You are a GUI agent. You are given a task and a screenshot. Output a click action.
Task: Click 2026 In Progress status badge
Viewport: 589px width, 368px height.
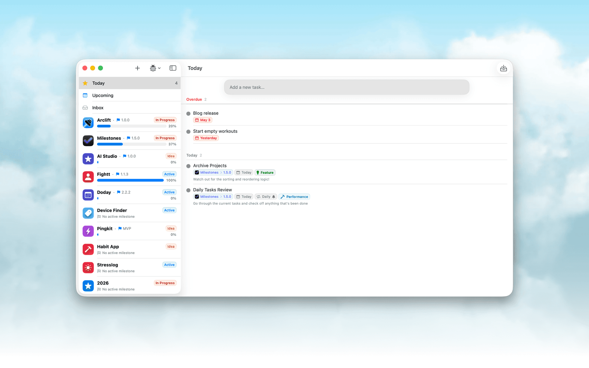coord(165,283)
